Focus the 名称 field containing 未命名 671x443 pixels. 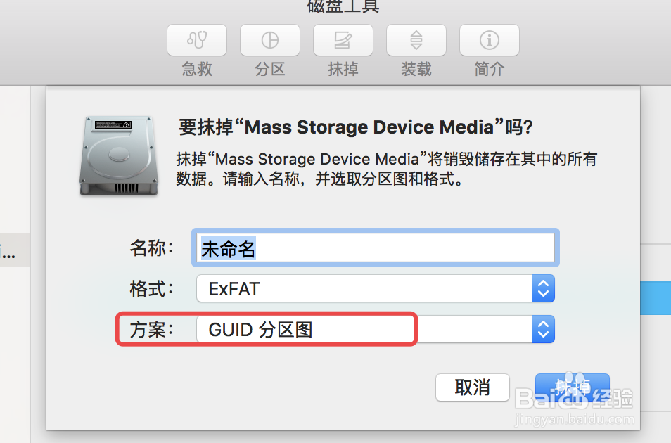[376, 248]
